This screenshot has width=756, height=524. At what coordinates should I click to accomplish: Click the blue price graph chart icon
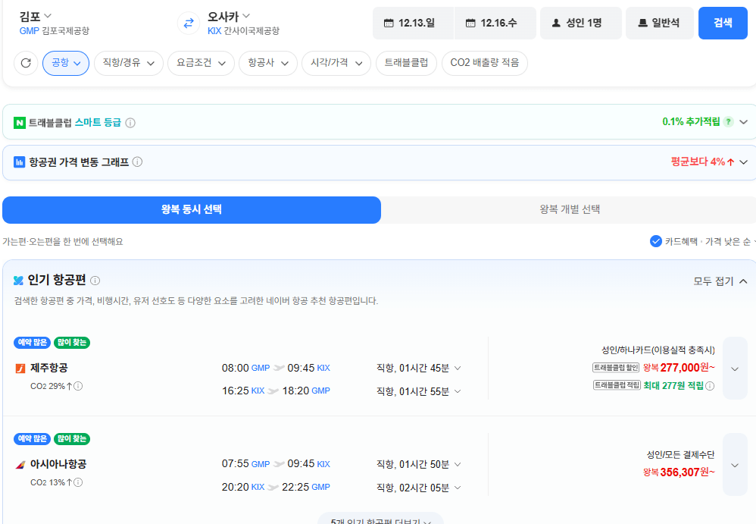click(19, 162)
